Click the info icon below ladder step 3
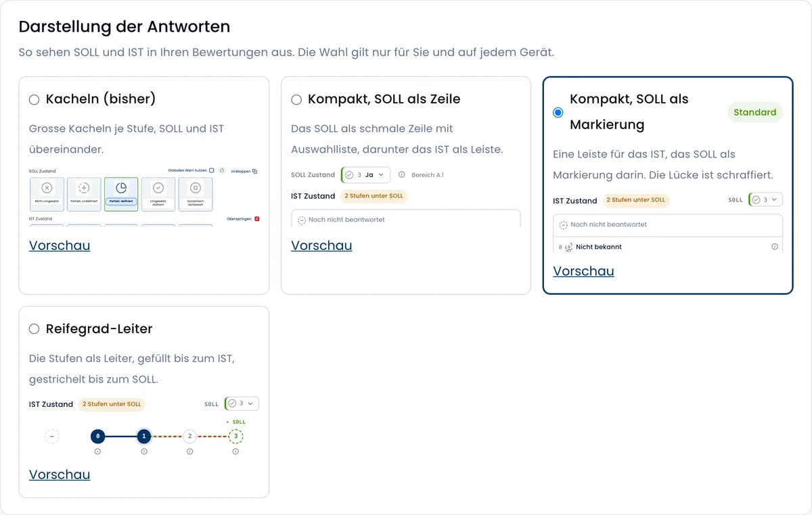The image size is (812, 515). pyautogui.click(x=235, y=451)
